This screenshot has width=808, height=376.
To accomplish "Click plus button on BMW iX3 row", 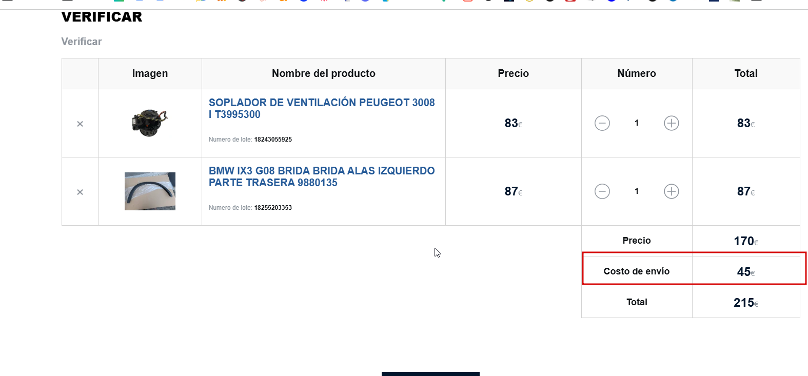I will pos(671,191).
